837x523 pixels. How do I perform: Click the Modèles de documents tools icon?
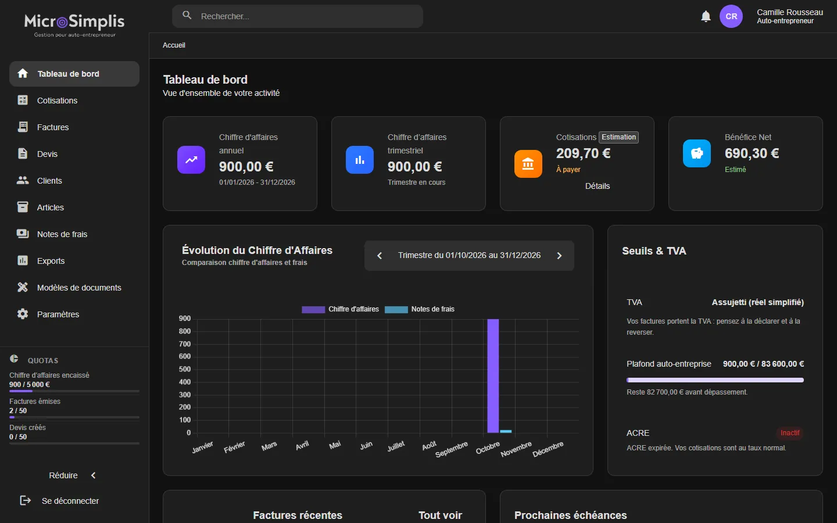[23, 288]
